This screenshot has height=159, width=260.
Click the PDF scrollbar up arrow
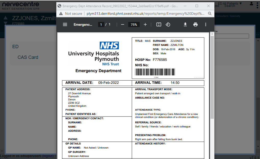pyautogui.click(x=212, y=34)
